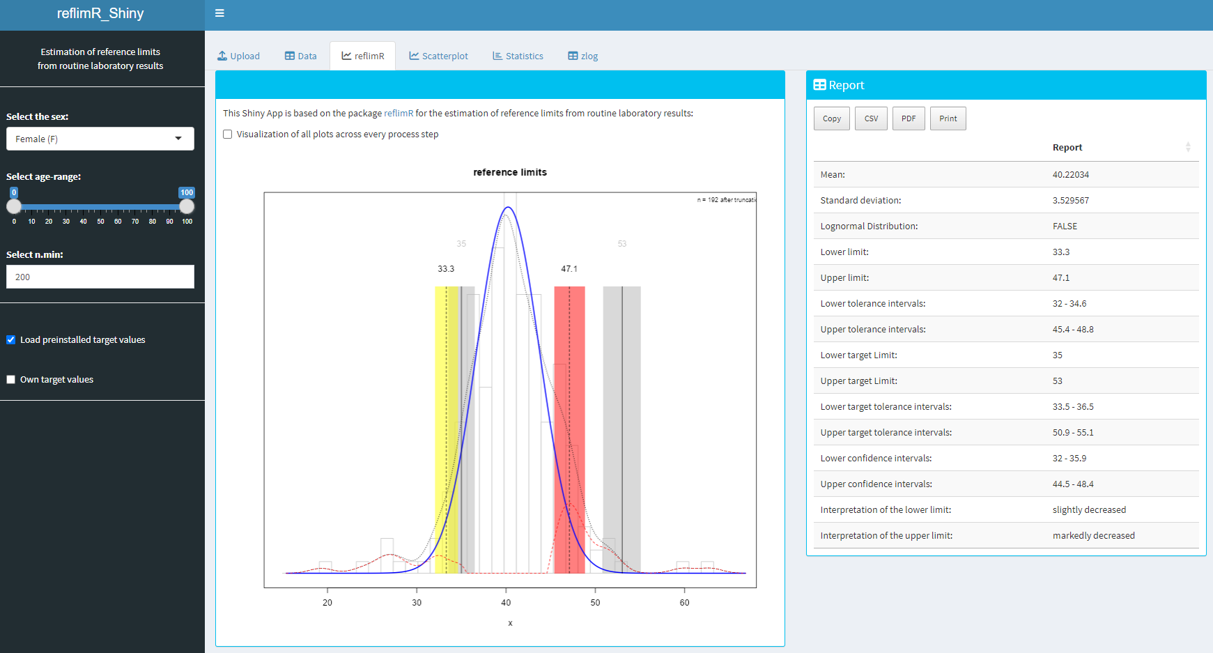Click the bar chart icon beside Statistics
This screenshot has height=653, width=1213.
[497, 56]
